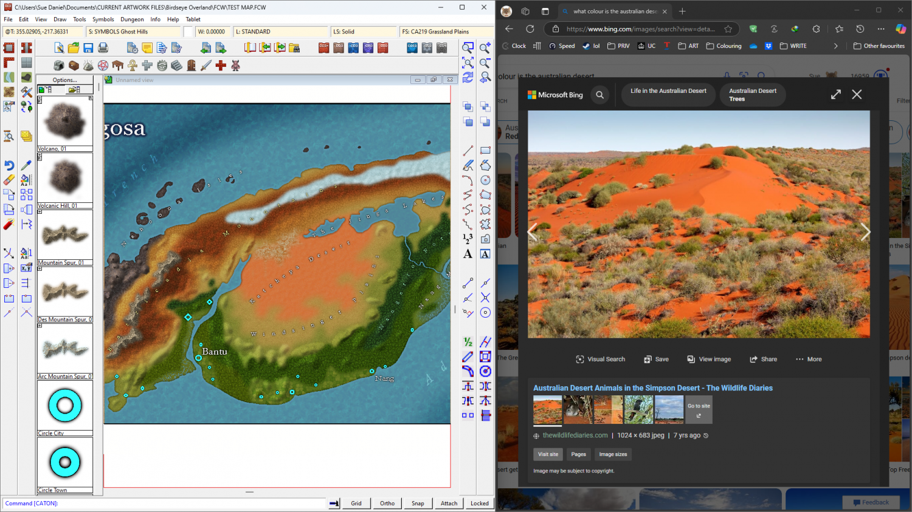Open the Dungeon menu
Viewport: 912px width, 512px height.
132,19
